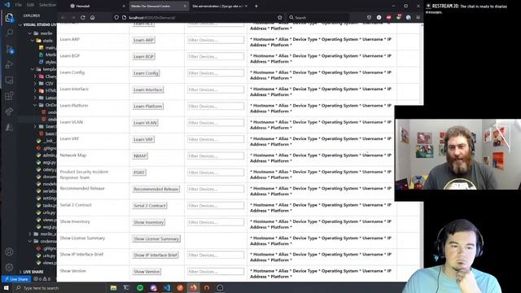Focus the Filter Devices field for Show Version
This screenshot has width=521, height=293.
tap(215, 271)
